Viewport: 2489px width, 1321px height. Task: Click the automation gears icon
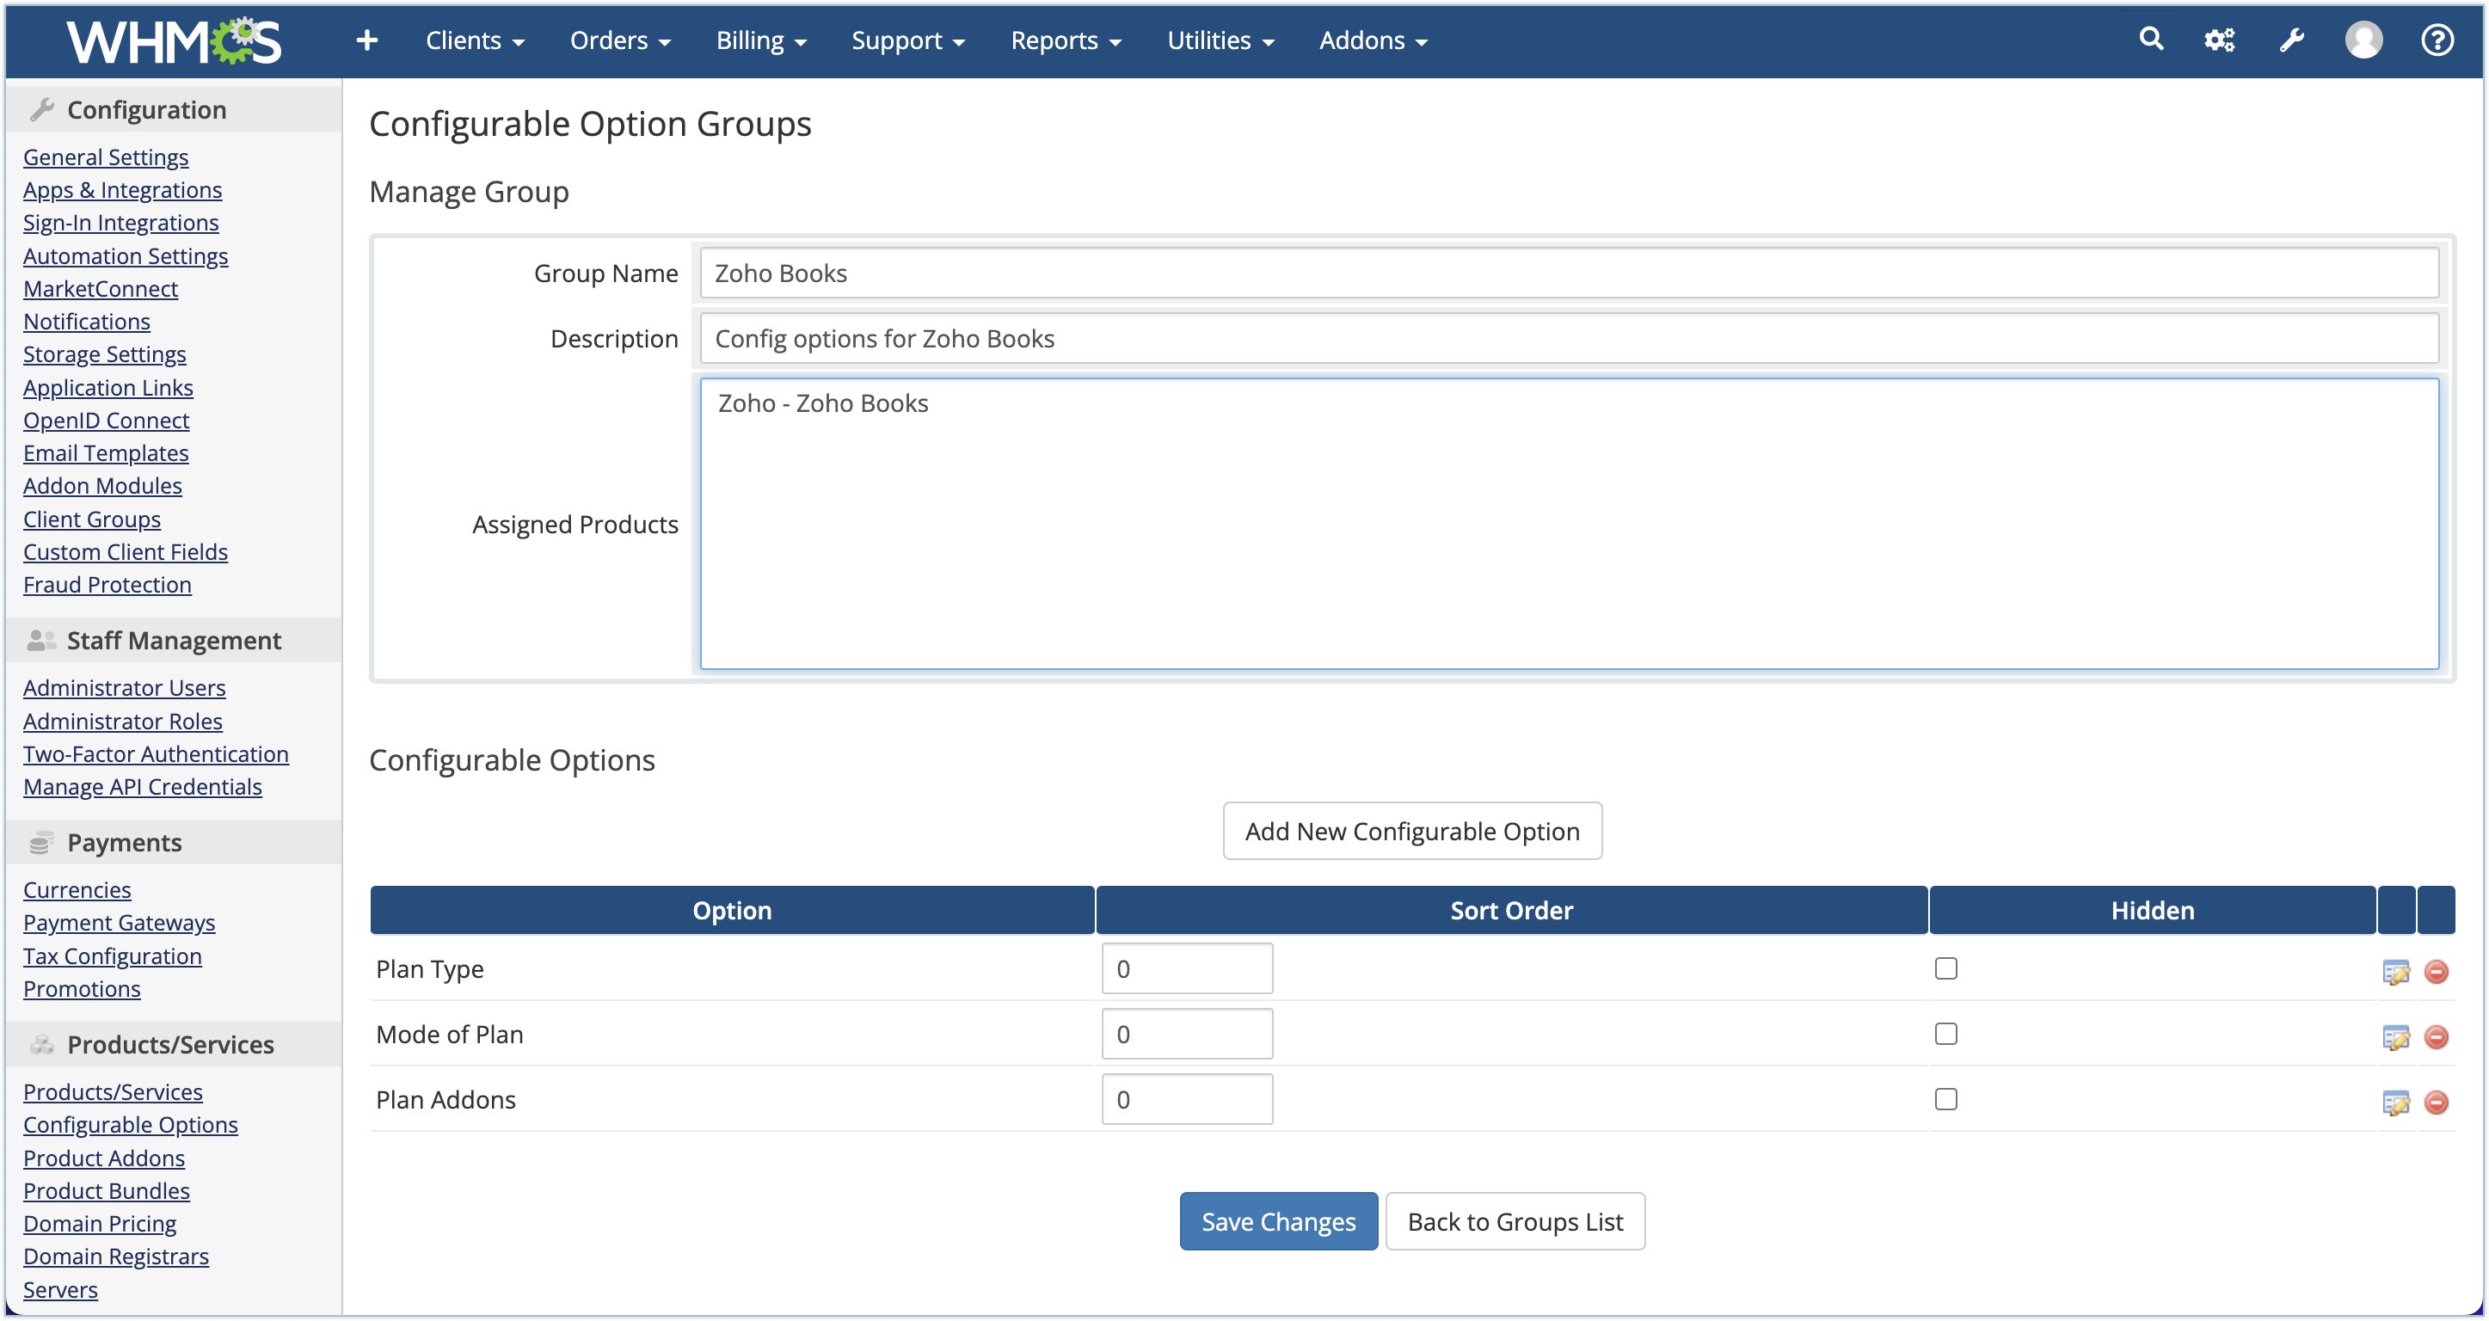pyautogui.click(x=2220, y=40)
